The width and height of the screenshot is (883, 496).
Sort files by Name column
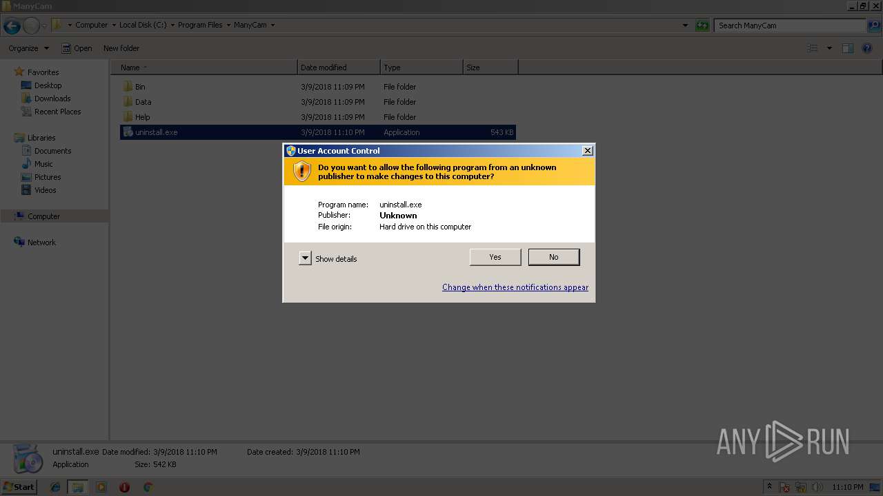point(204,68)
